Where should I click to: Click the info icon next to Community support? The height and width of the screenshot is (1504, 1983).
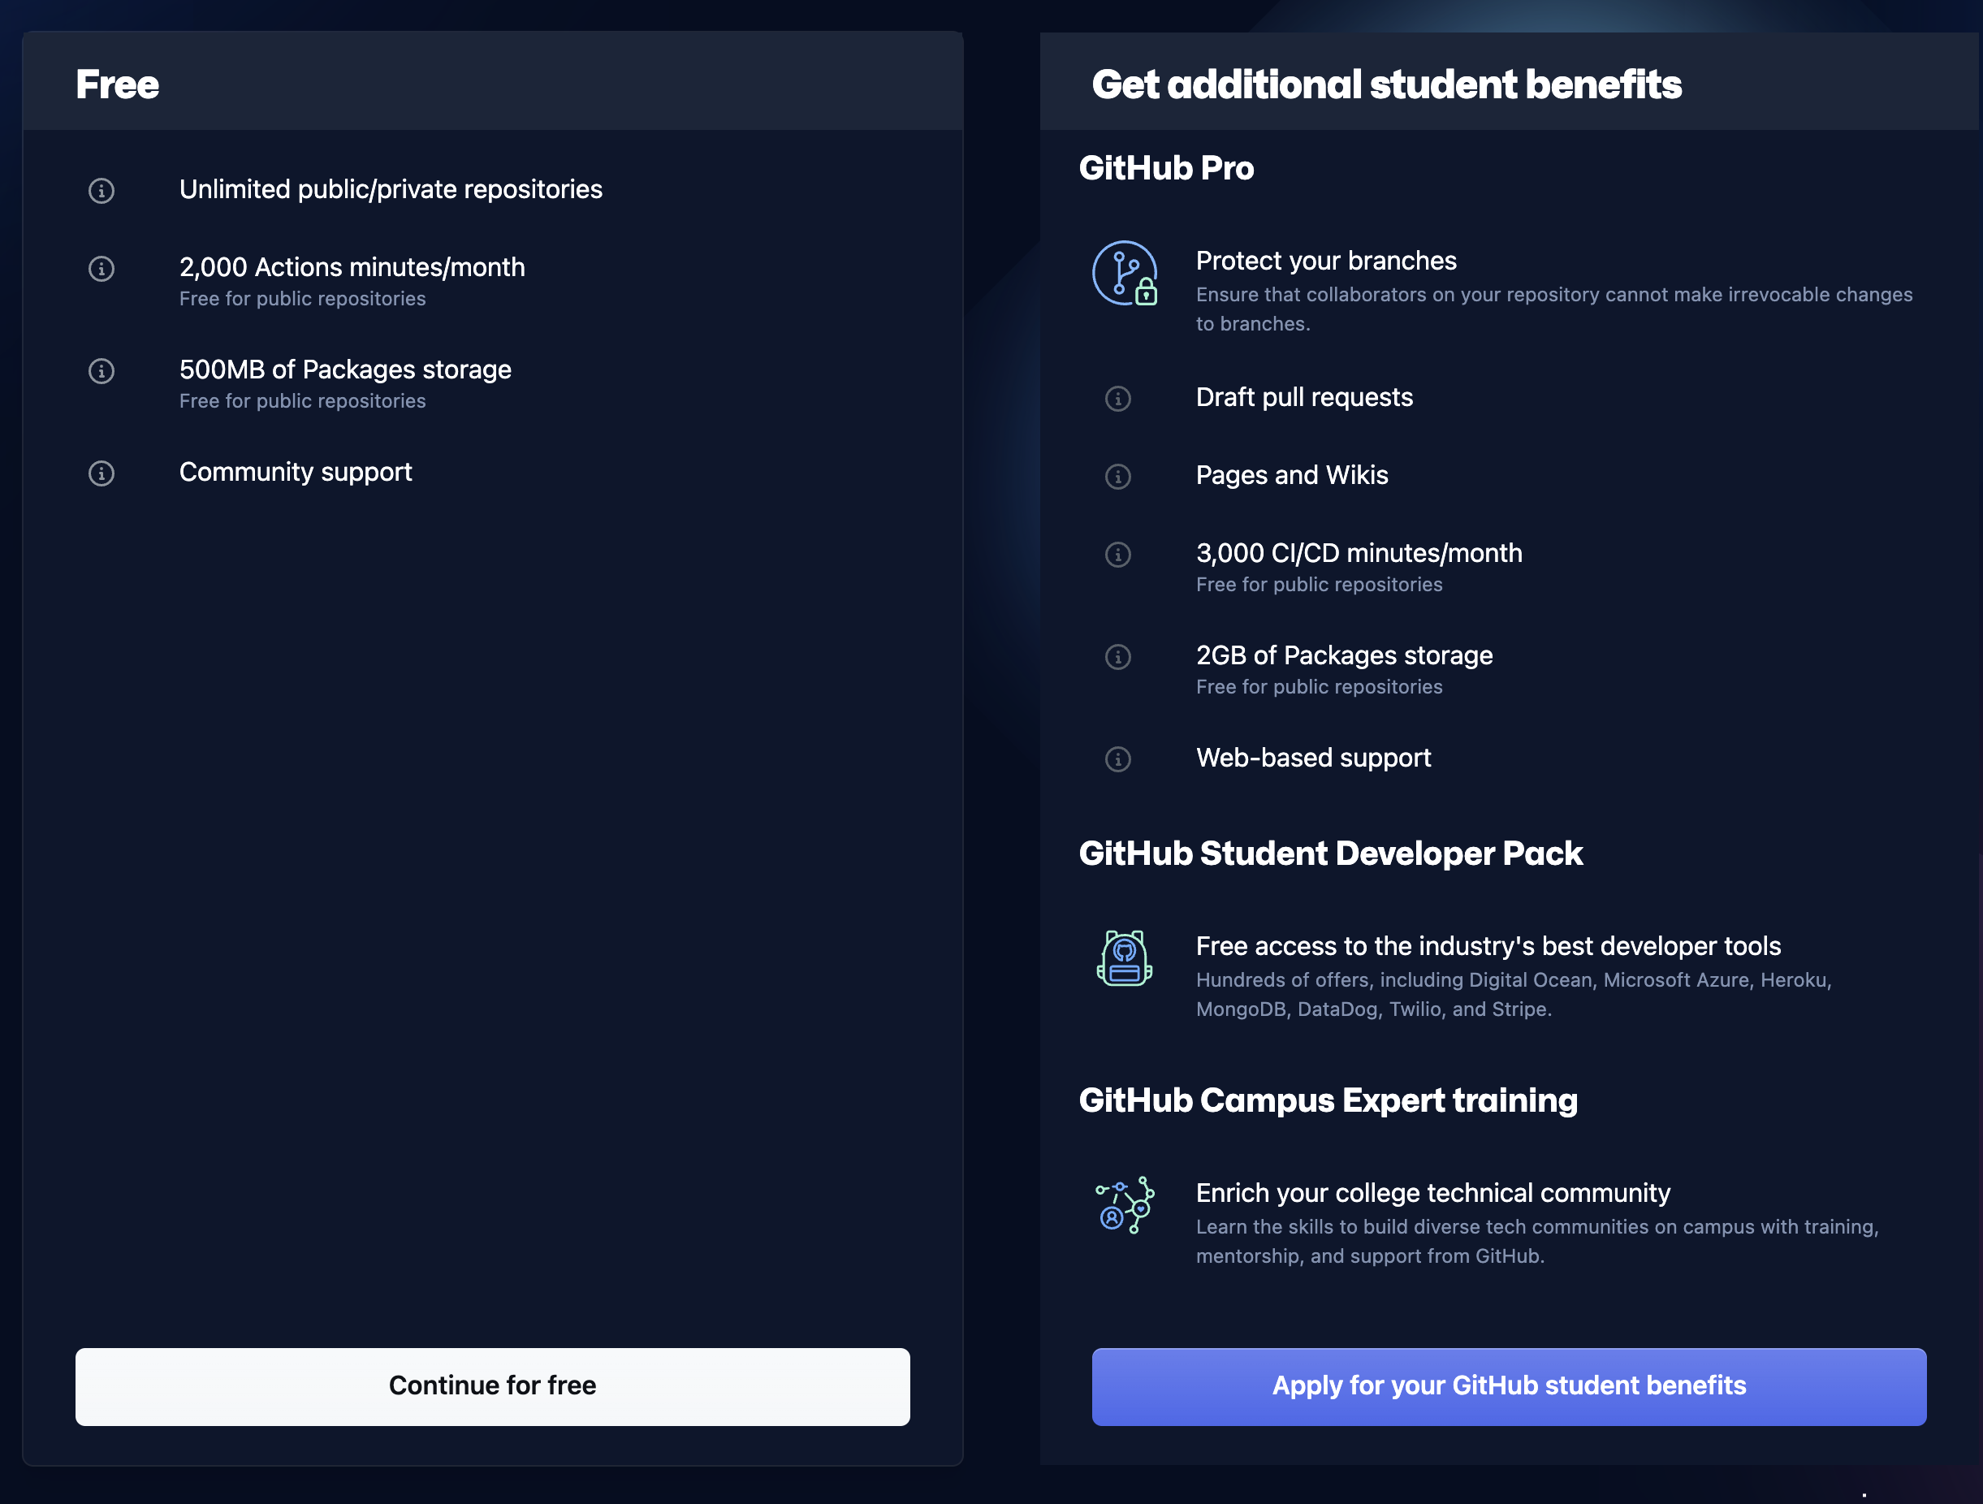102,473
